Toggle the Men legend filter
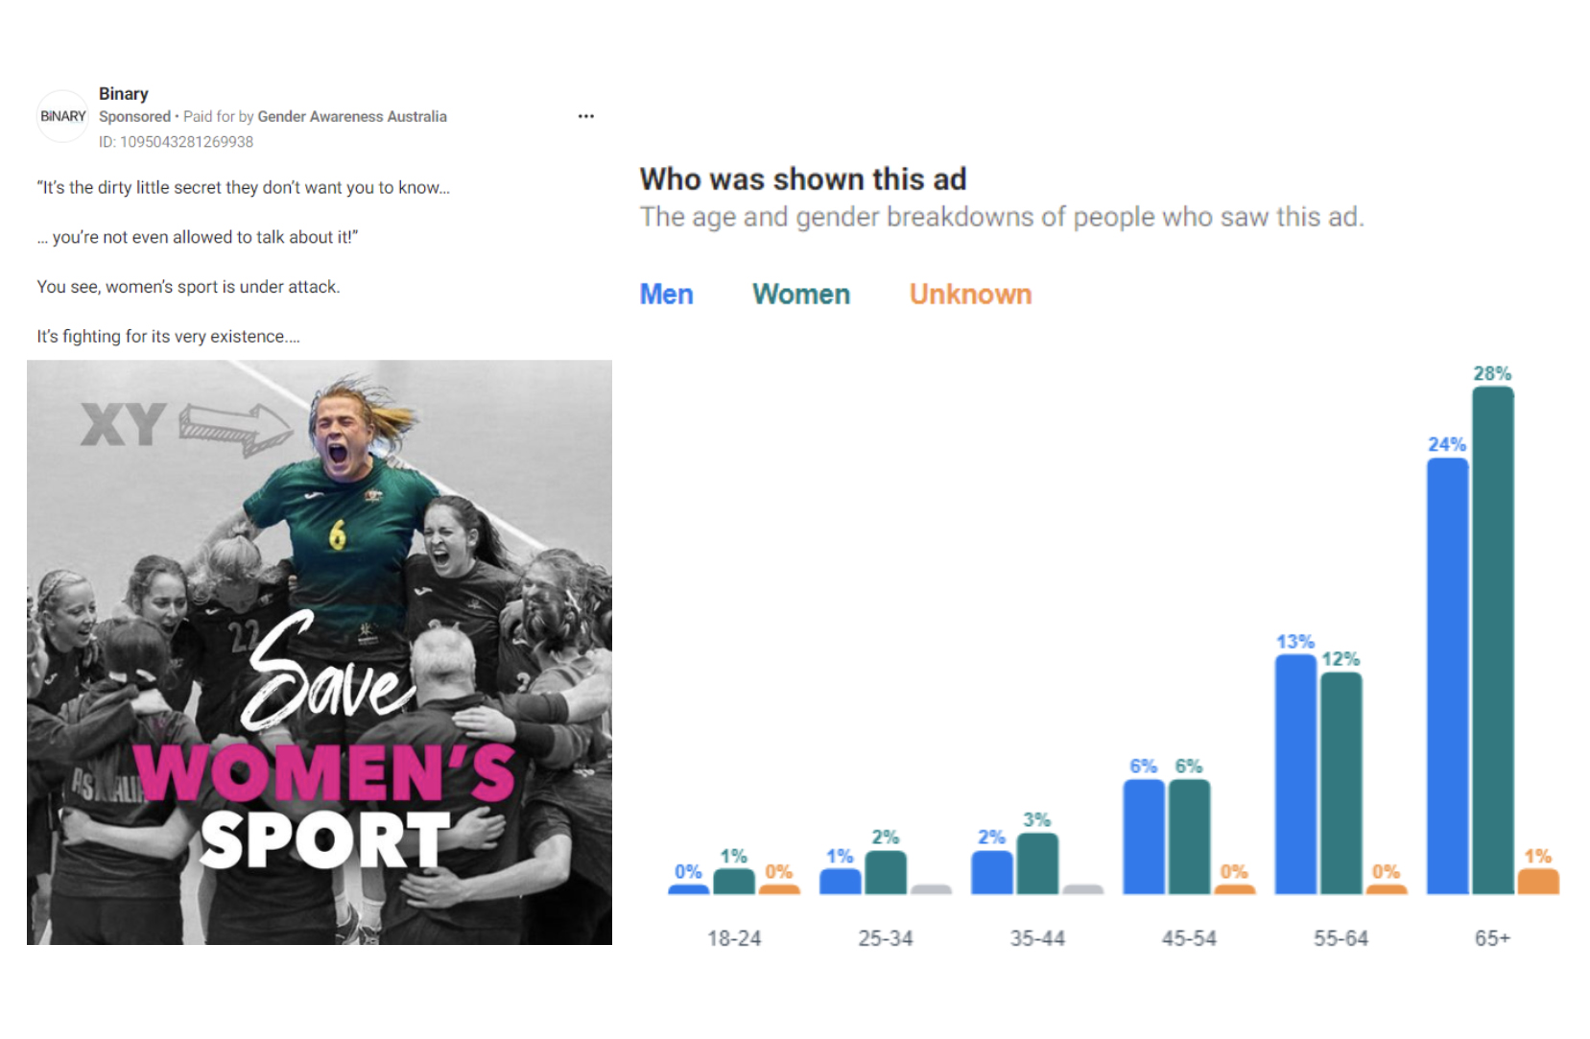 [x=666, y=294]
